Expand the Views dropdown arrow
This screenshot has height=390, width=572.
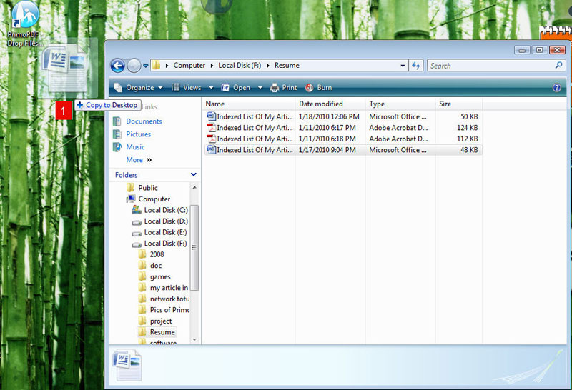211,87
